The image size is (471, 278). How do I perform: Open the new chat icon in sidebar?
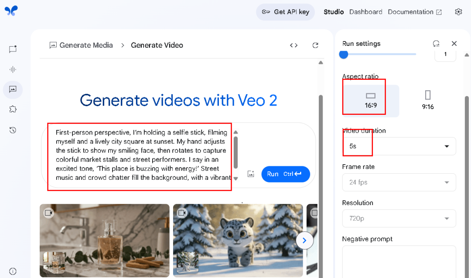13,49
